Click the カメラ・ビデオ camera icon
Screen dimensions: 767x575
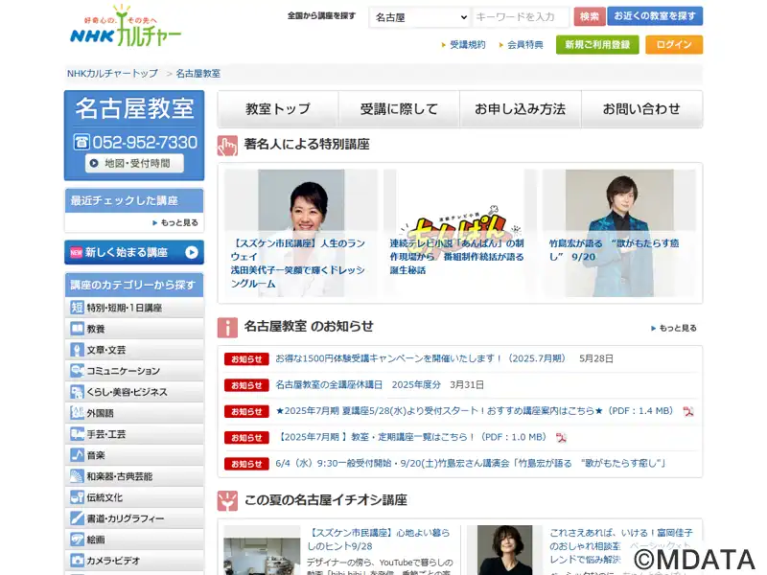pyautogui.click(x=77, y=560)
